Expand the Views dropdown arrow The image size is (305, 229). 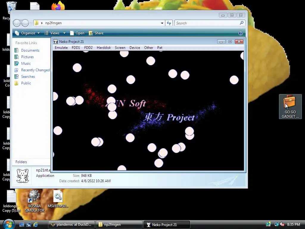64,33
